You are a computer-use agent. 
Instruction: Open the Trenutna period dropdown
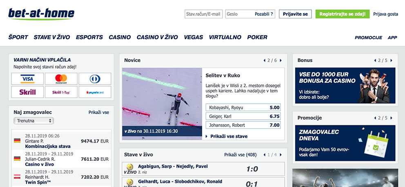pos(33,120)
